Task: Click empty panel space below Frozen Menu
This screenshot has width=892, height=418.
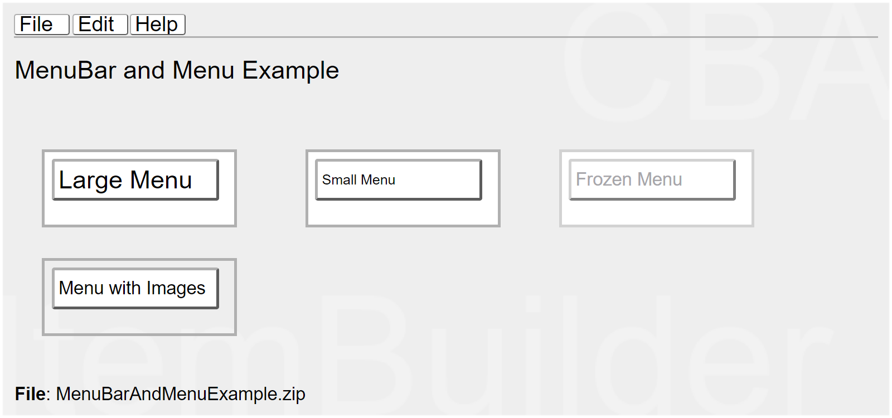Action: coord(656,213)
